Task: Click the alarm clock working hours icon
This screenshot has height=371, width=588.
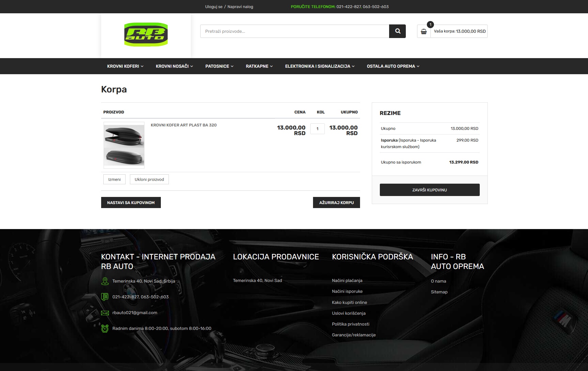Action: click(x=105, y=328)
